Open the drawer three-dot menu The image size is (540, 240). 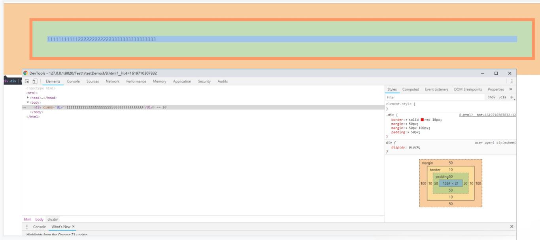[x=27, y=227]
